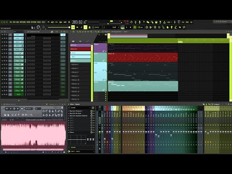Open the EDIT menu
Viewport: 232px width, 174px height.
[14, 22]
